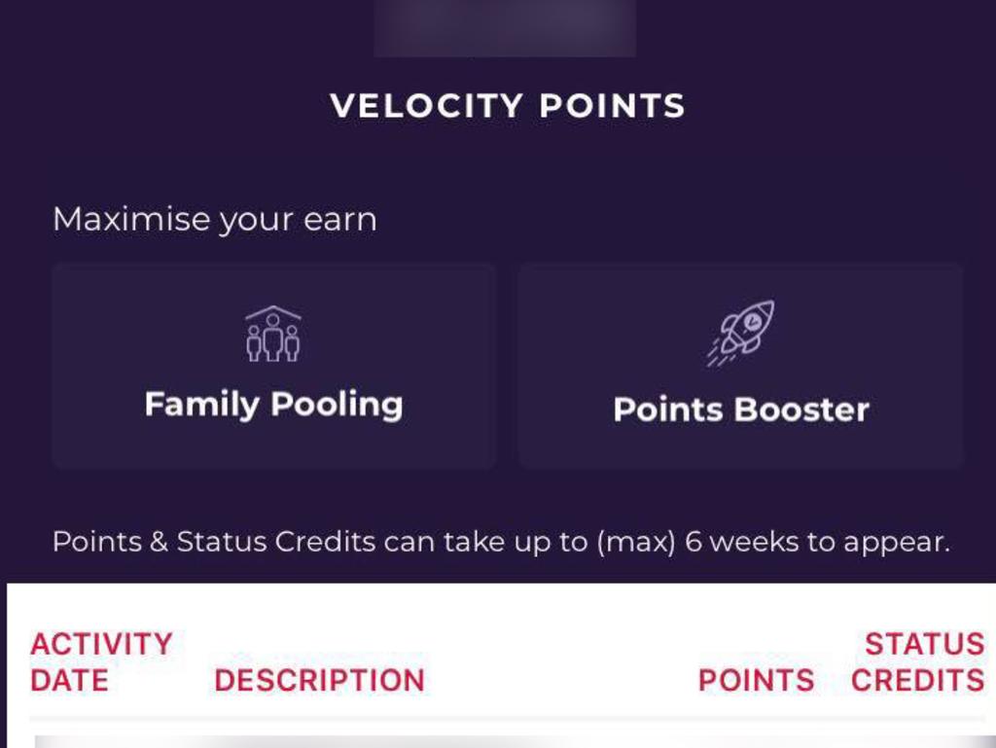
Task: Click the STATUS CREDITS column header
Action: (918, 661)
